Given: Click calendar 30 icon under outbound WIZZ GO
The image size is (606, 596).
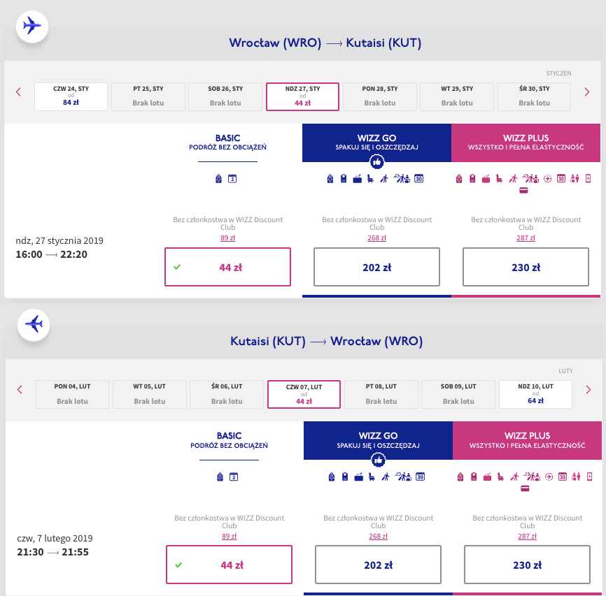Looking at the screenshot, I should click(419, 179).
